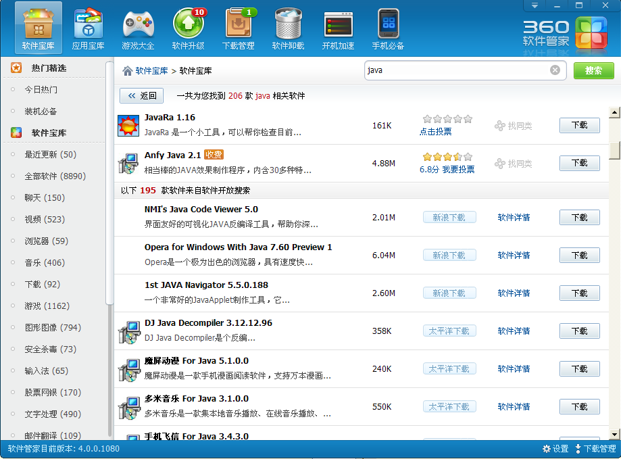
Task: Open 设置 gear in status bar
Action: [x=555, y=449]
